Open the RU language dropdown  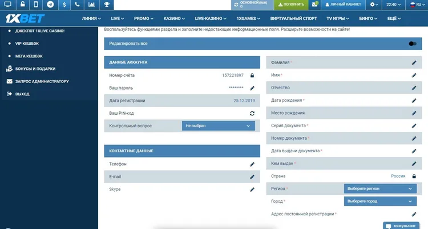[417, 5]
